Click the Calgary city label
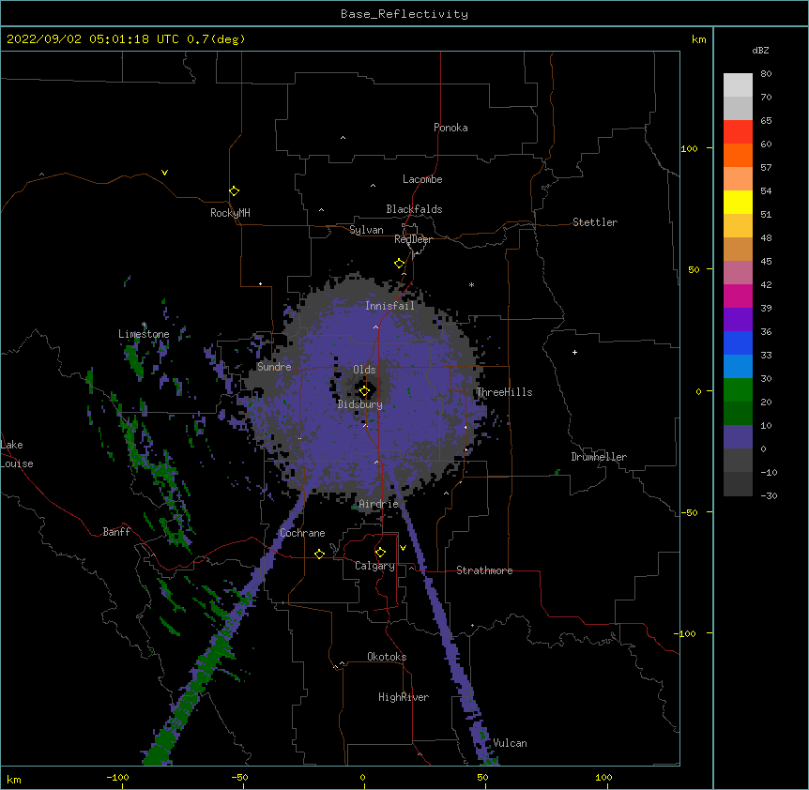This screenshot has height=790, width=809. coord(374,566)
